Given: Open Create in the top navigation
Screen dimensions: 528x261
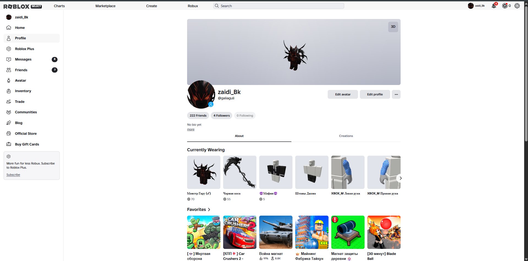Looking at the screenshot, I should click(x=152, y=6).
